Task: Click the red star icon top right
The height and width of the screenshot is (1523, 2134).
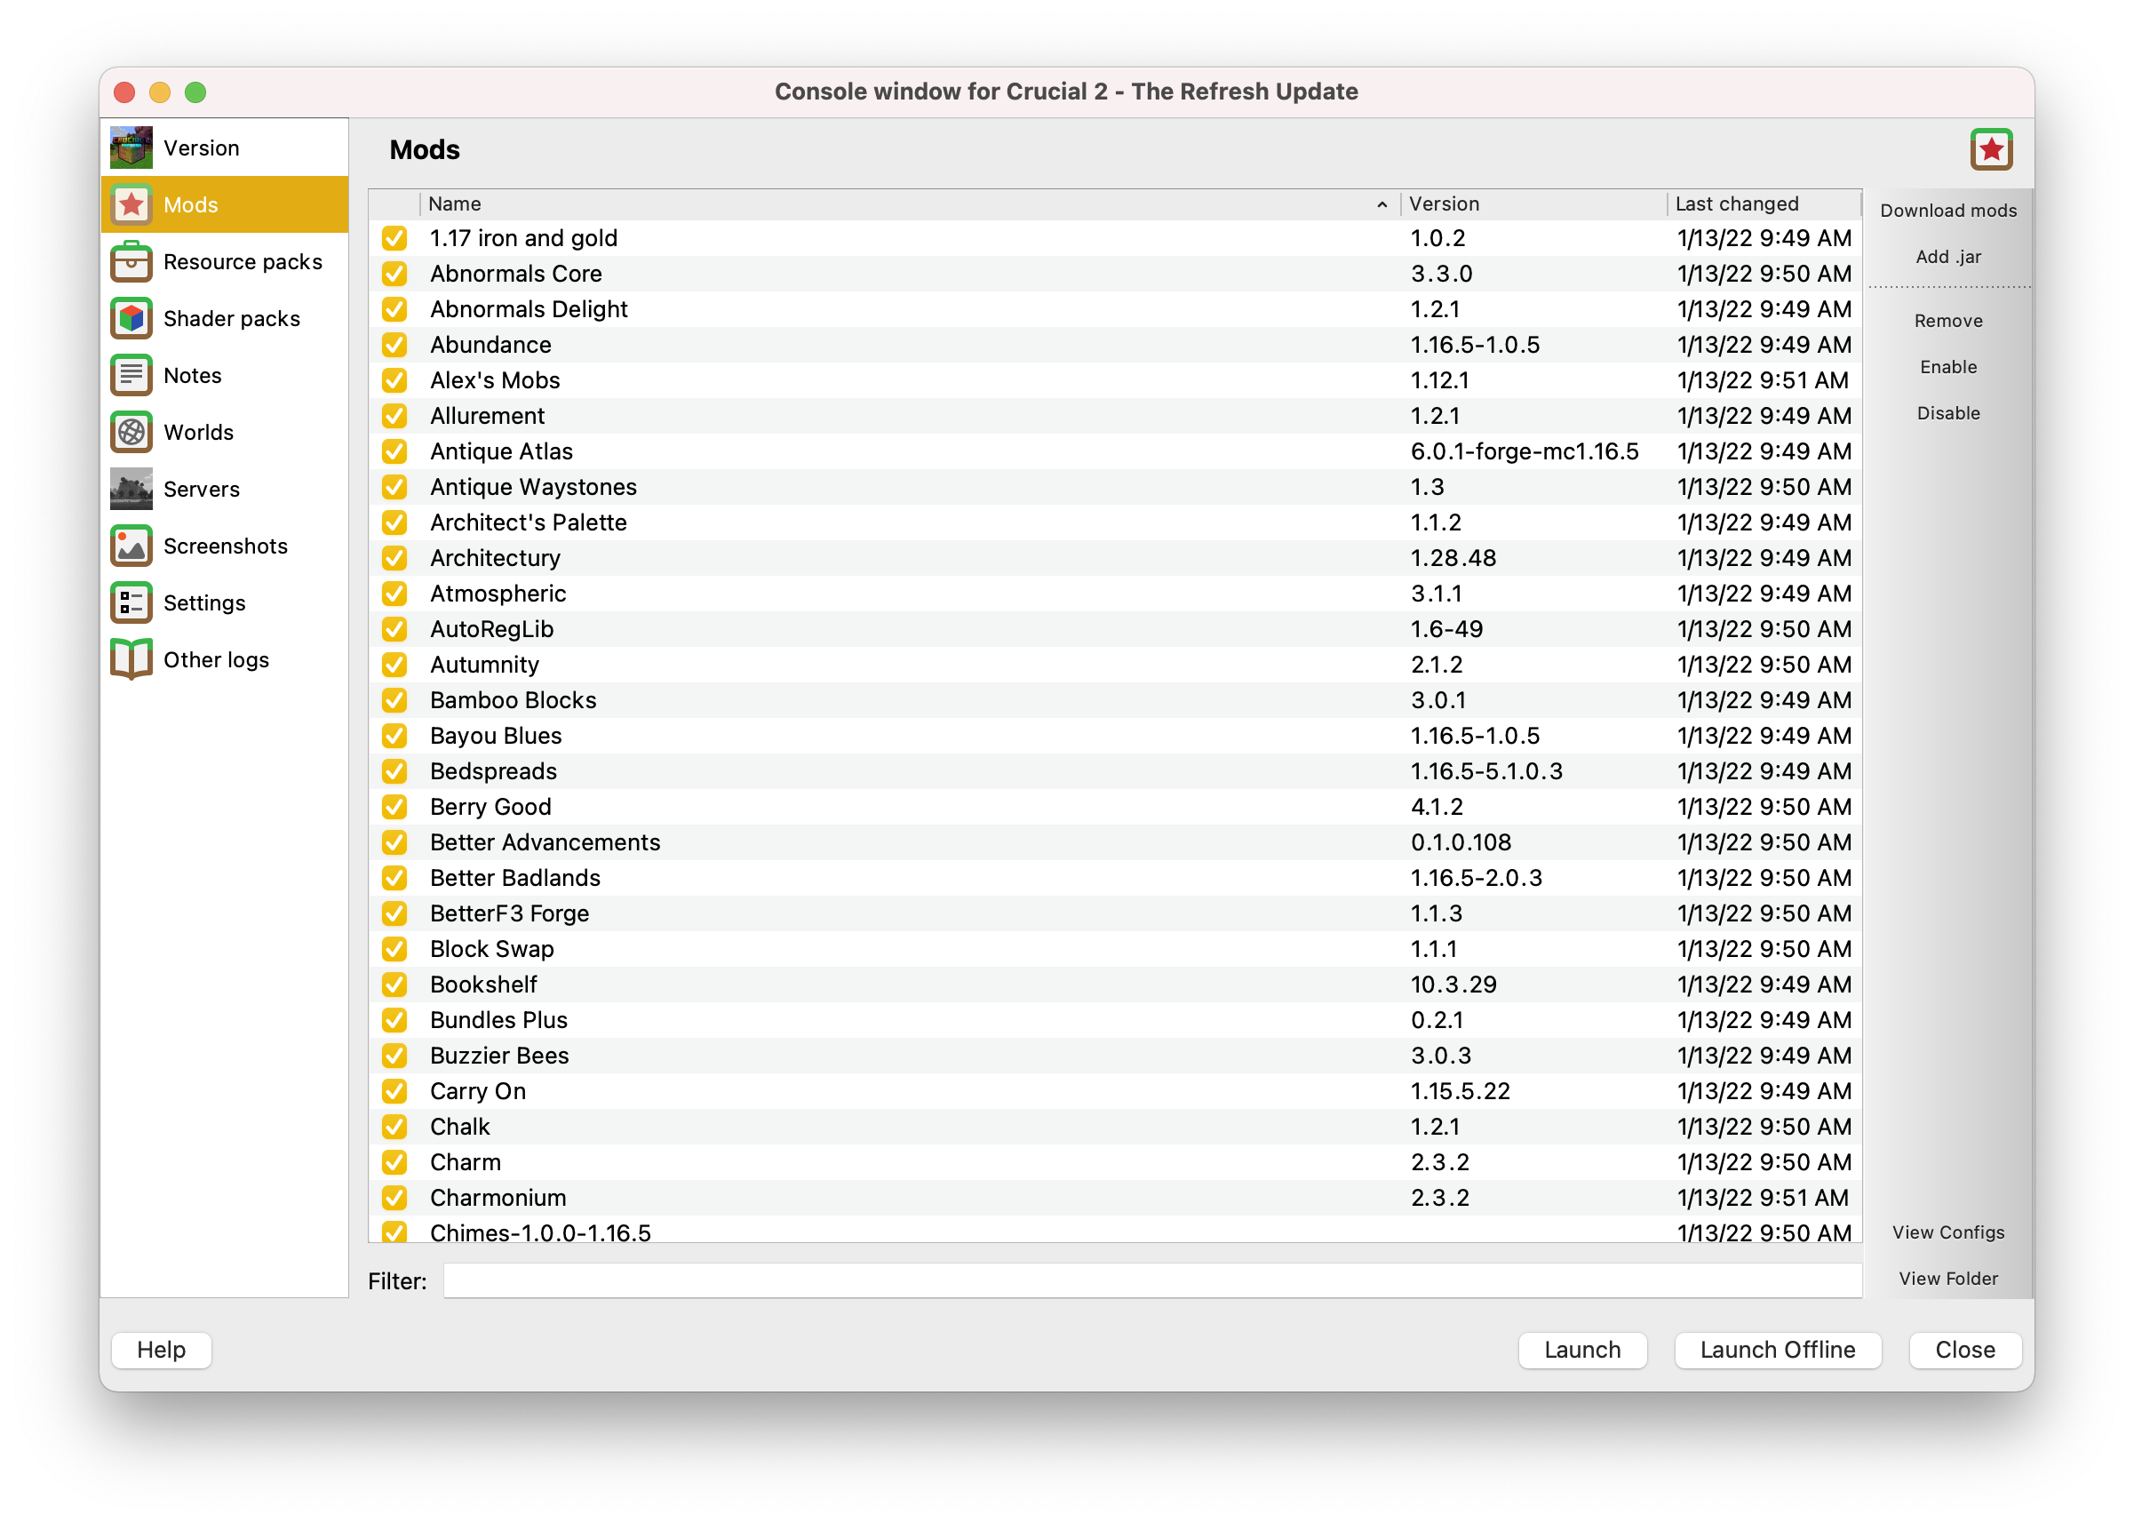Action: [x=1991, y=150]
